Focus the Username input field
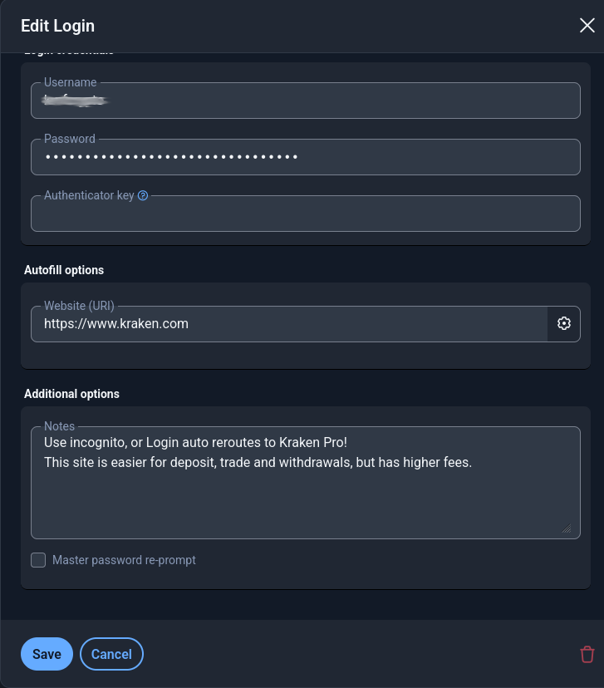The image size is (604, 688). (305, 101)
